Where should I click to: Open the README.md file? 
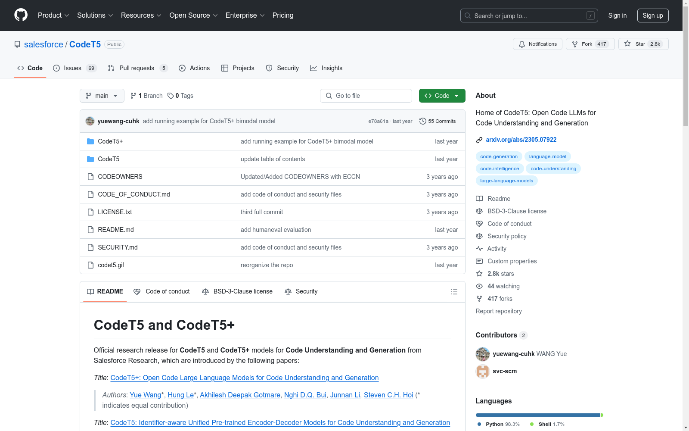click(x=116, y=230)
